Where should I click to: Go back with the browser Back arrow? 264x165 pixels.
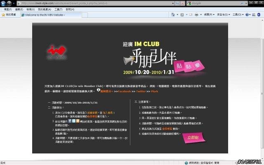click(3, 3)
